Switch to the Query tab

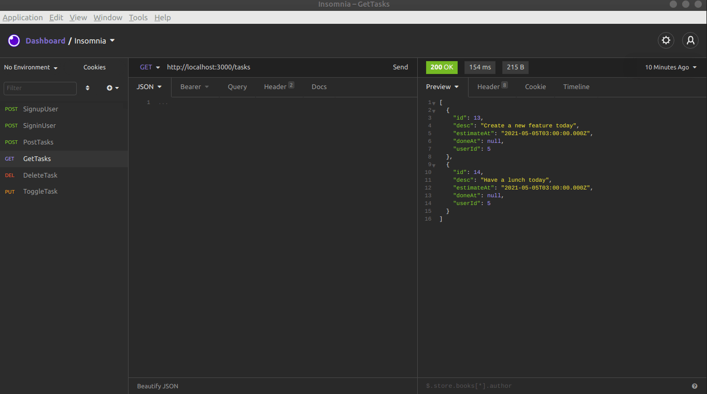point(237,87)
